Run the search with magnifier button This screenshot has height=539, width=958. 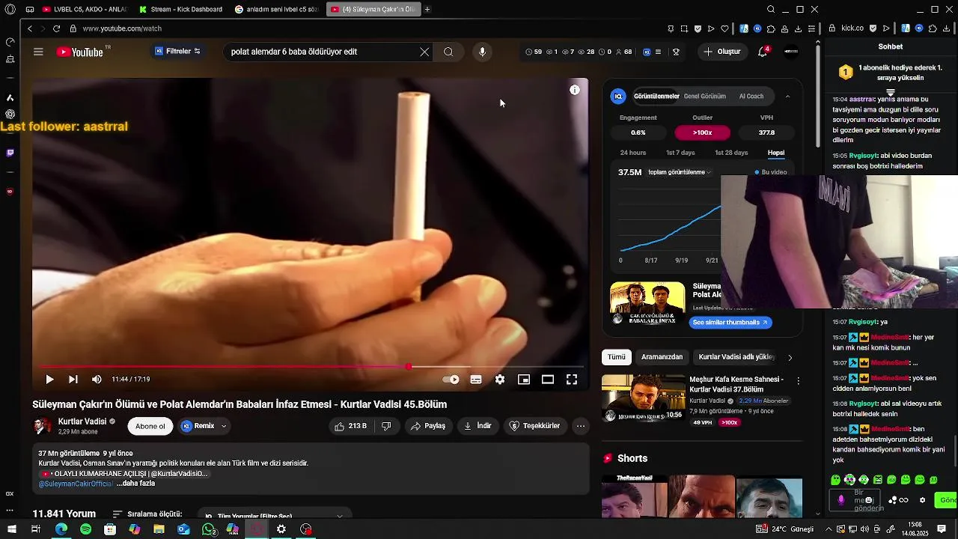pyautogui.click(x=448, y=52)
